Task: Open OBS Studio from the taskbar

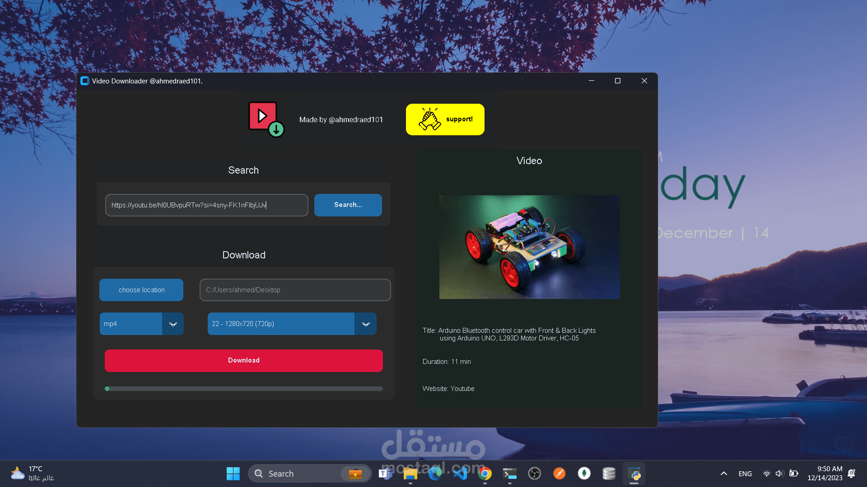Action: click(534, 473)
